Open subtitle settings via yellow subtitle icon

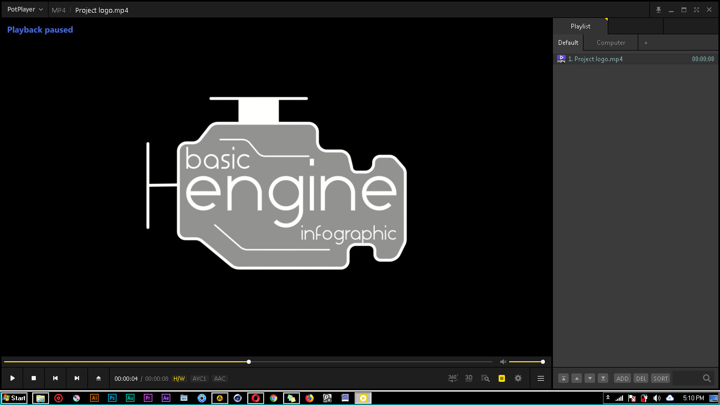(x=501, y=378)
